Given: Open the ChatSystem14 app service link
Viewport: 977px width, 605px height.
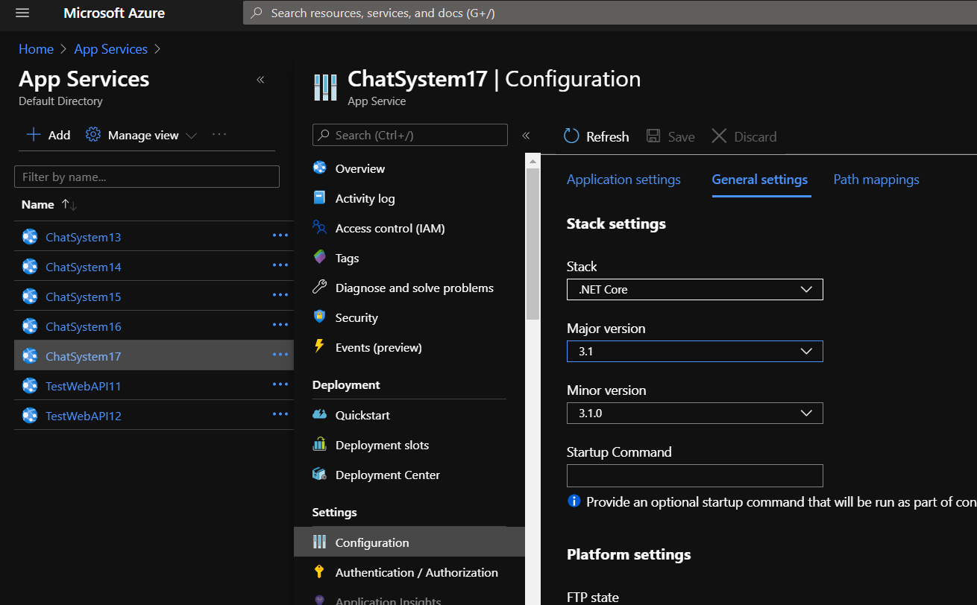Looking at the screenshot, I should point(84,267).
